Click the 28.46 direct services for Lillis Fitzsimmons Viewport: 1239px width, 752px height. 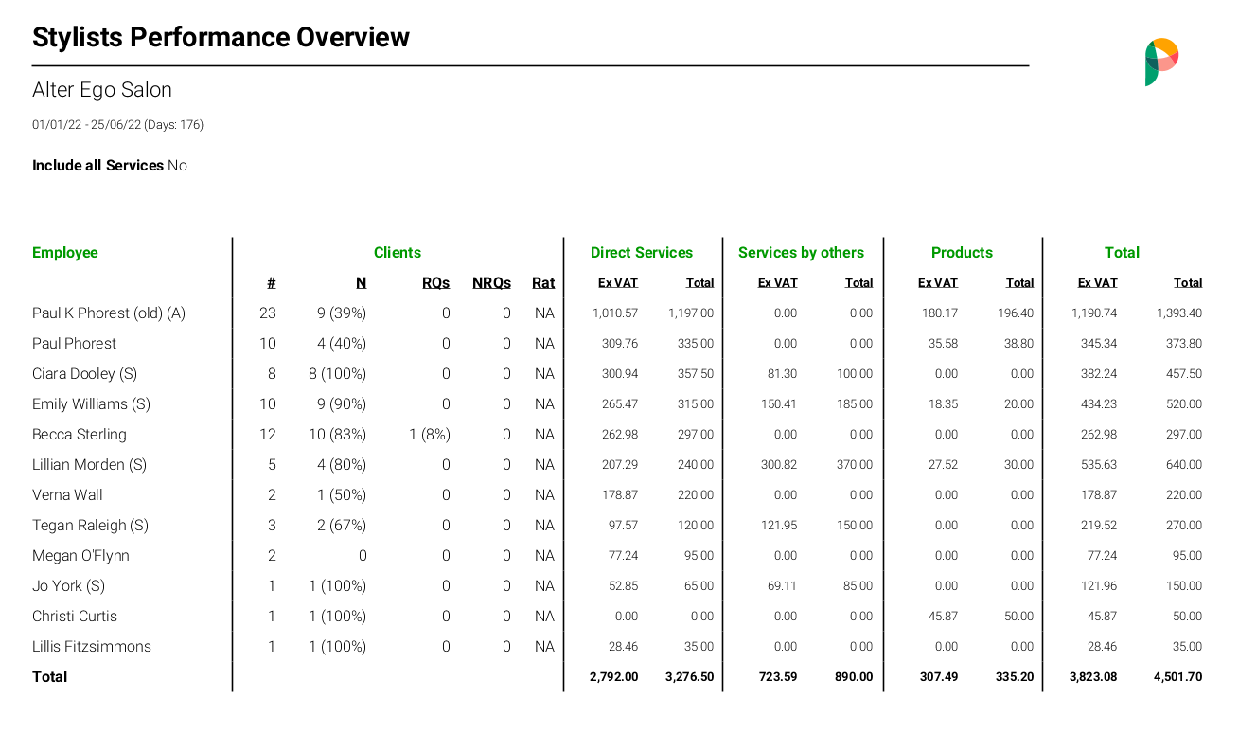point(624,647)
